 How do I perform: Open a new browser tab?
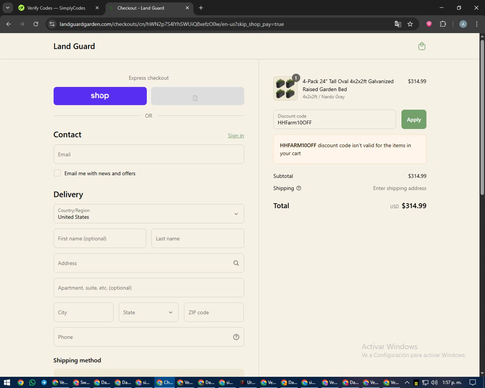201,8
